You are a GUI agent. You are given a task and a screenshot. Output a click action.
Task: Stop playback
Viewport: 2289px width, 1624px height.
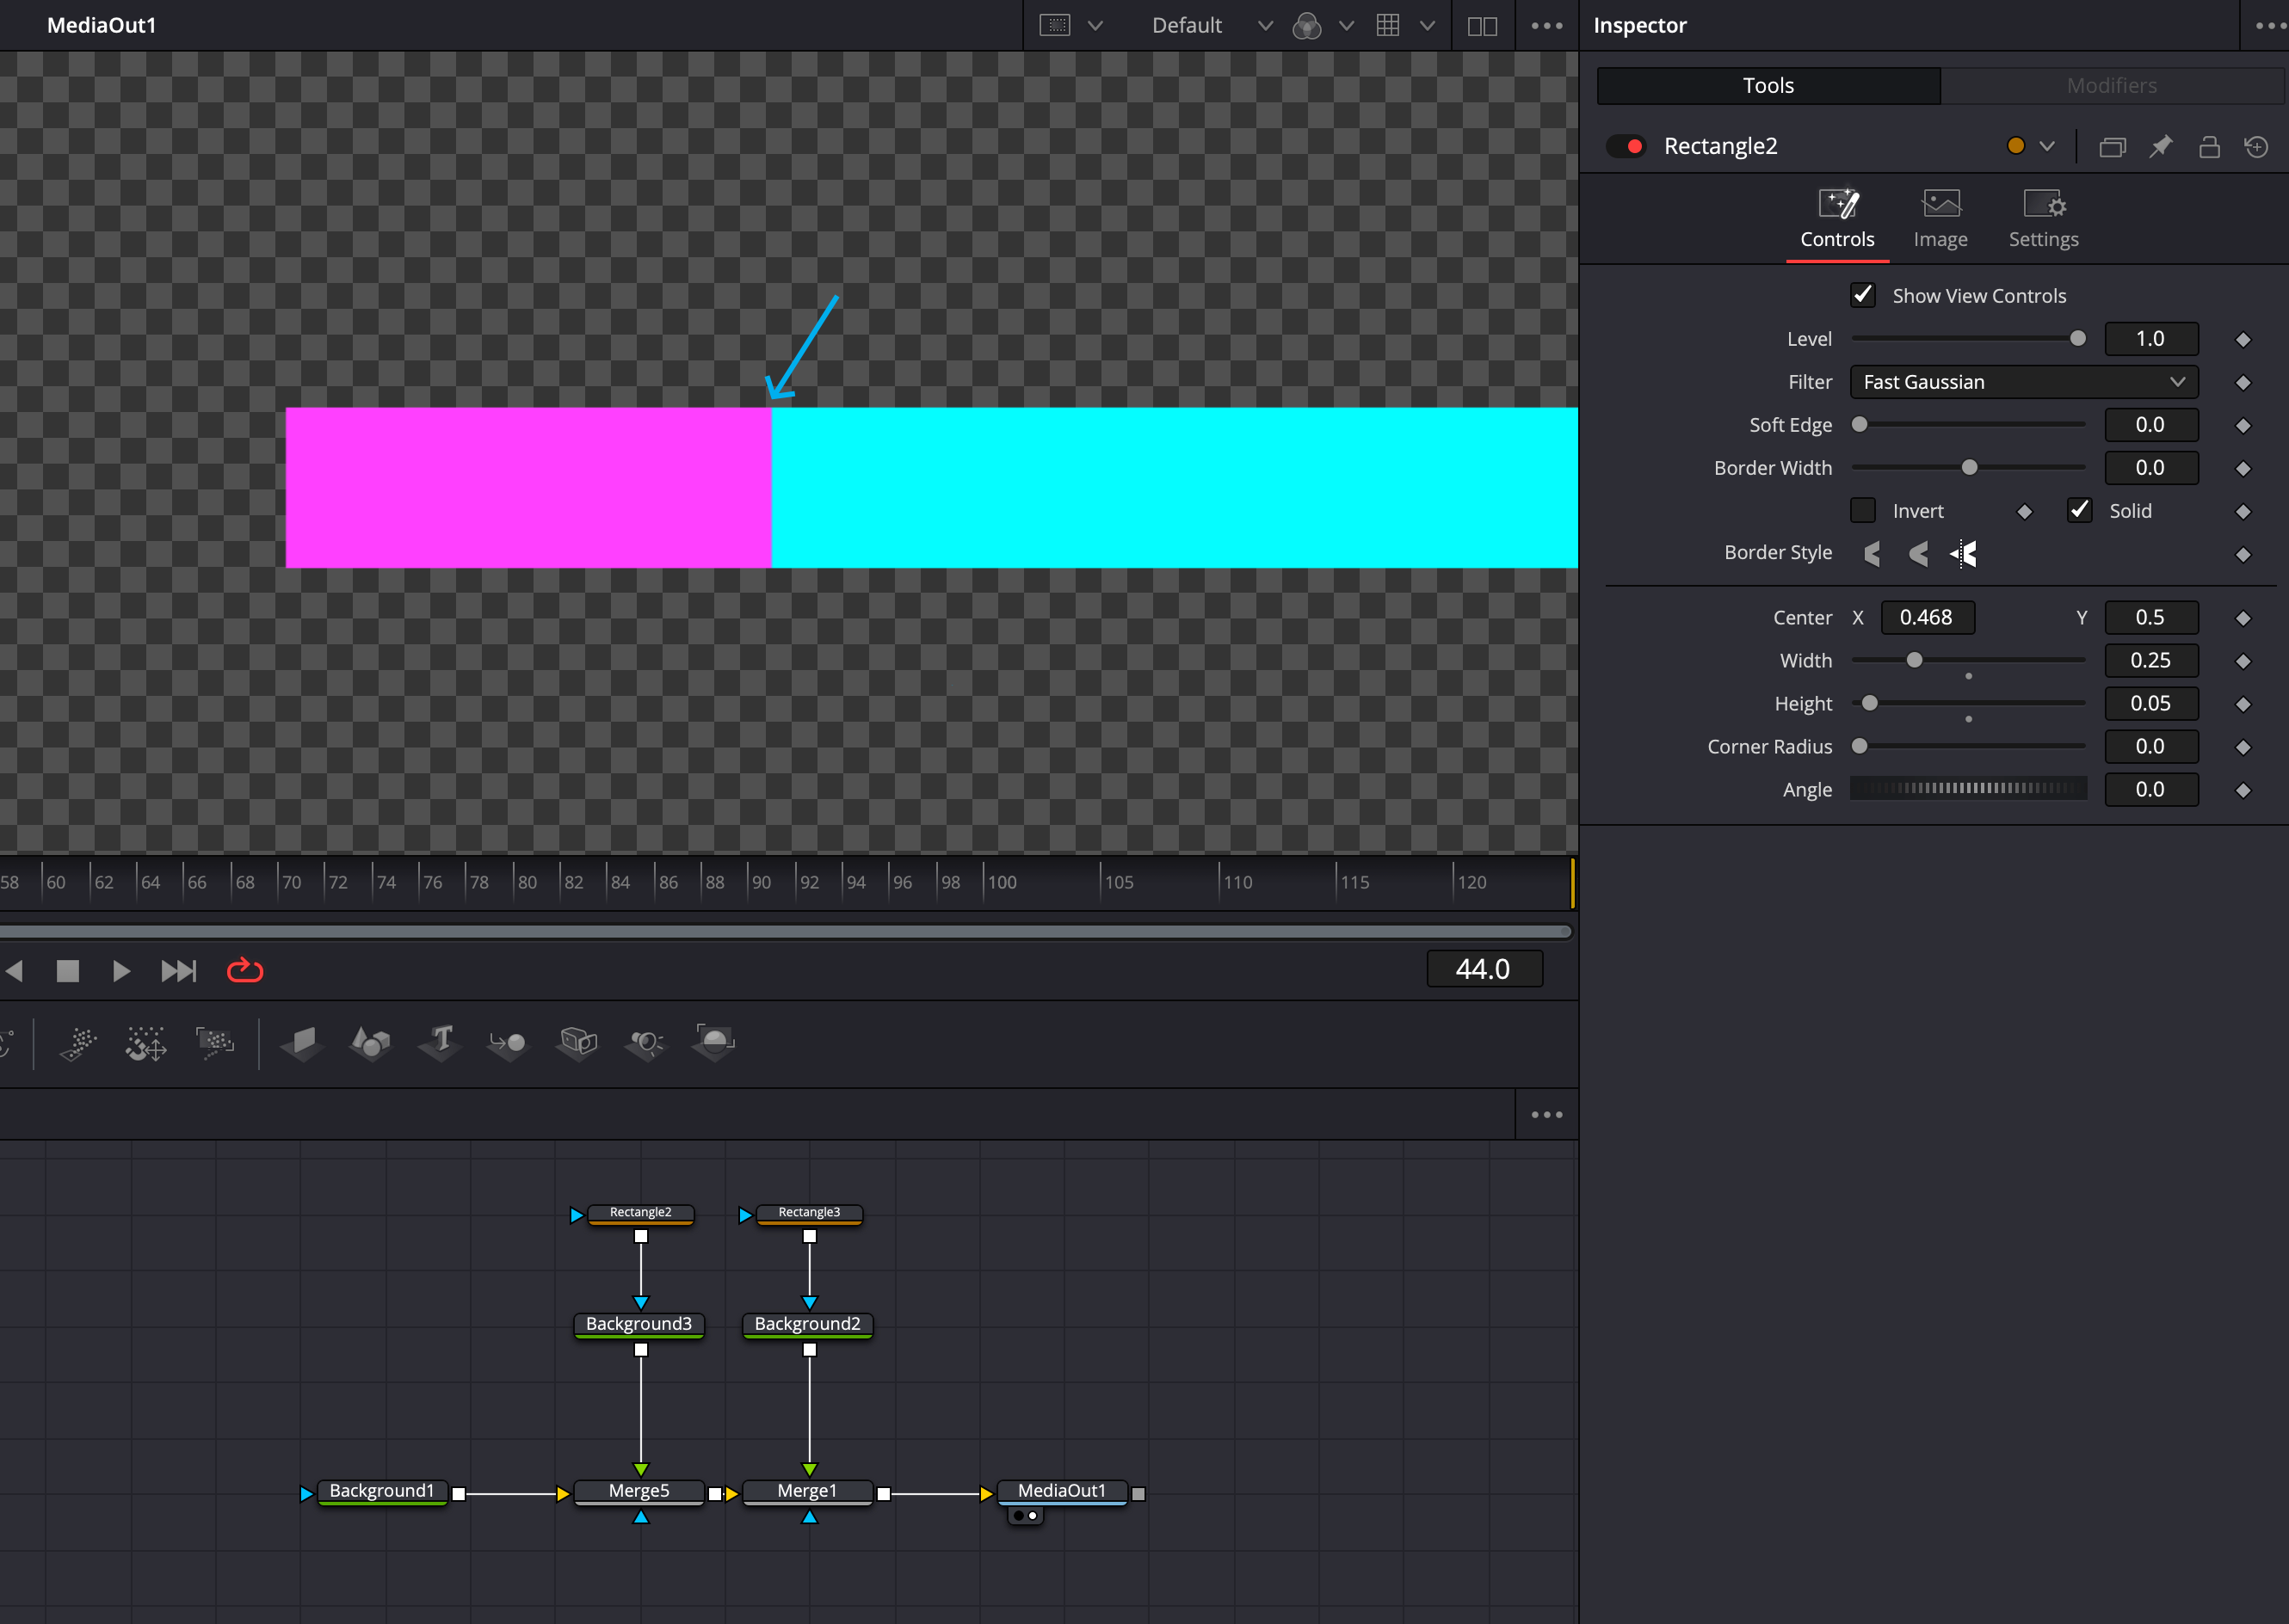pos(67,971)
